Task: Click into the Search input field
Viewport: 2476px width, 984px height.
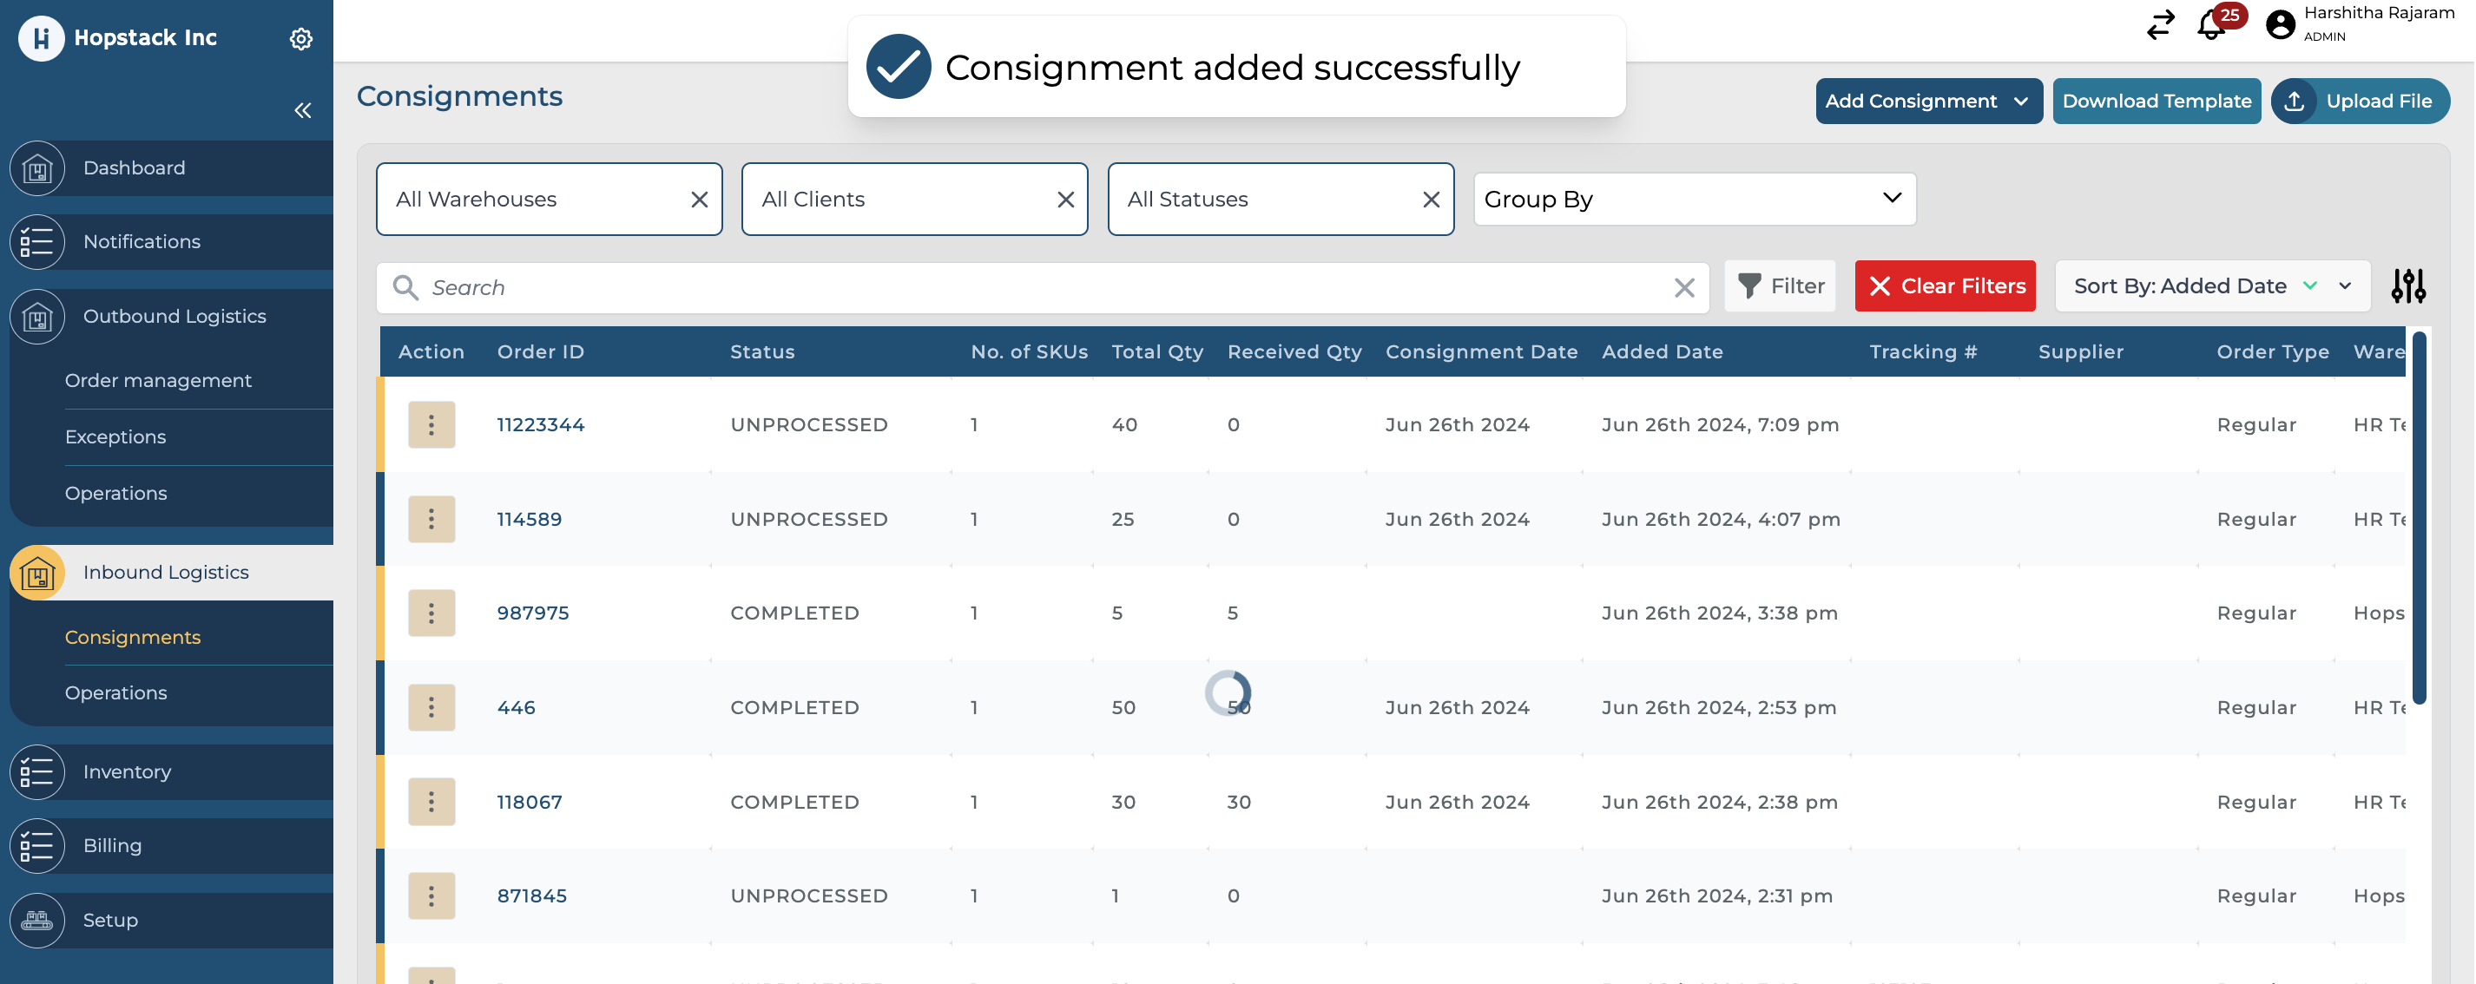Action: (x=1038, y=288)
